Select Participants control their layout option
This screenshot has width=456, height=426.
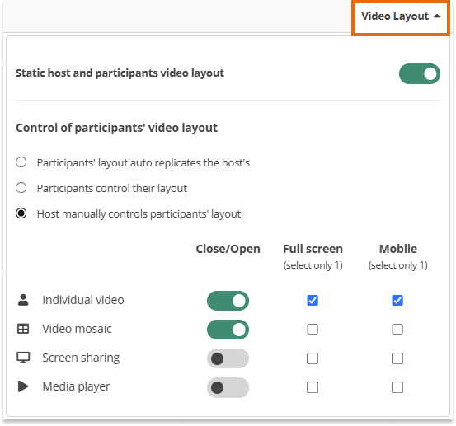21,188
